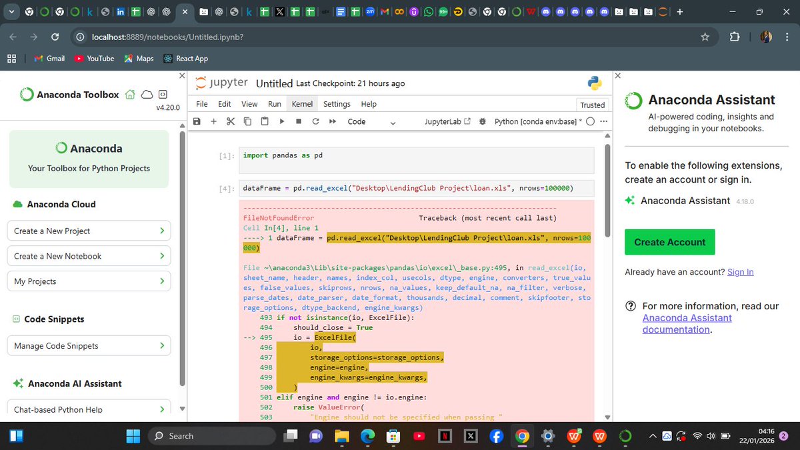Screen dimensions: 800x450
Task: Open the Maps bookmark
Action: [x=139, y=59]
